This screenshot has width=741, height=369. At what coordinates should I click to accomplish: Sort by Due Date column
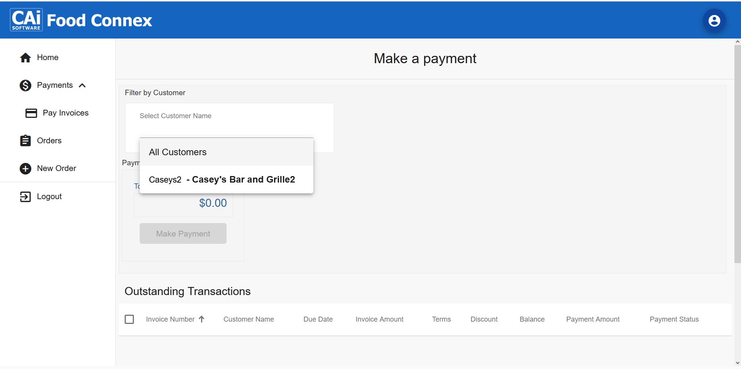point(318,319)
